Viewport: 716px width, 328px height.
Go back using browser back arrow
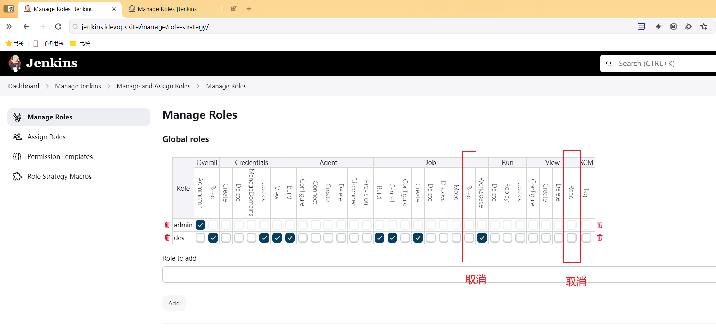click(26, 26)
